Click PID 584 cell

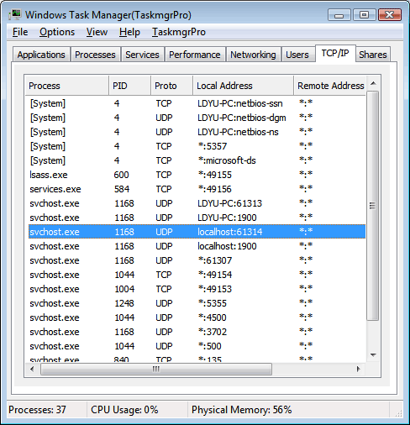click(122, 189)
